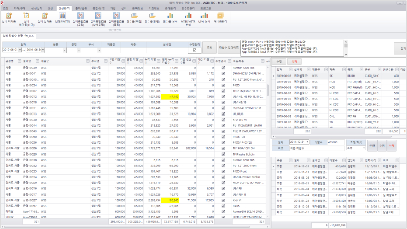Open the start date 2019-06-01 dropdown
The height and width of the screenshot is (229, 407).
[x=20, y=50]
